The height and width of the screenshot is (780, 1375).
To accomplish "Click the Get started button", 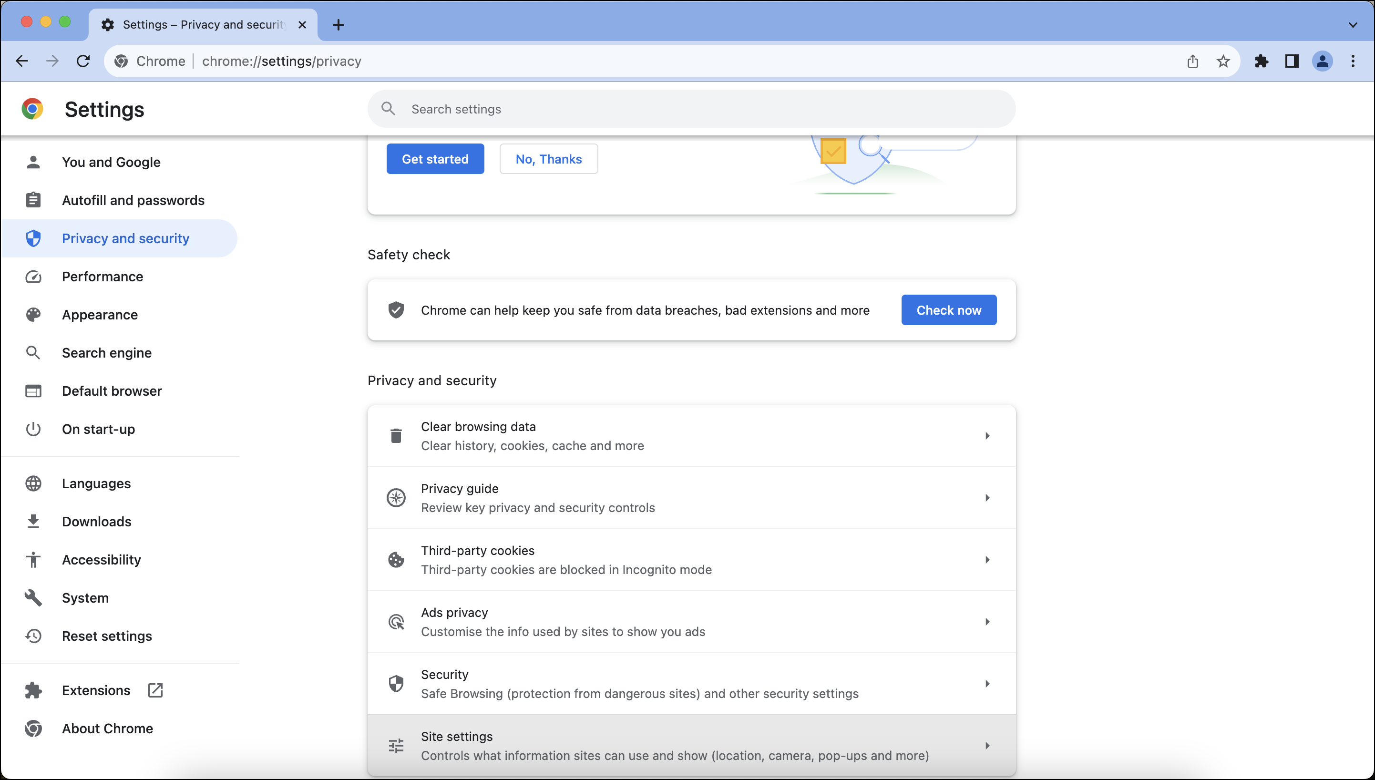I will [435, 159].
